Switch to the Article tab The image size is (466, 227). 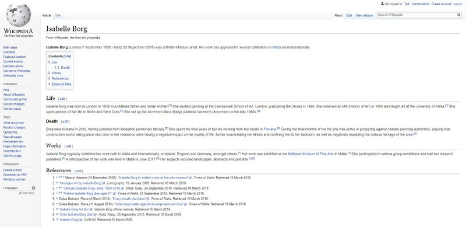47,15
